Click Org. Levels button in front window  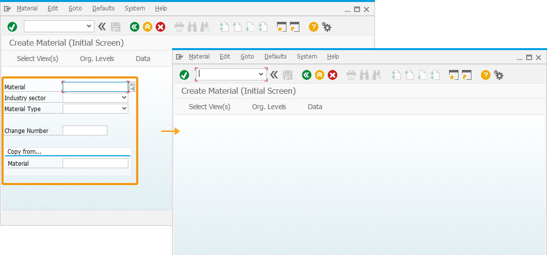[269, 107]
